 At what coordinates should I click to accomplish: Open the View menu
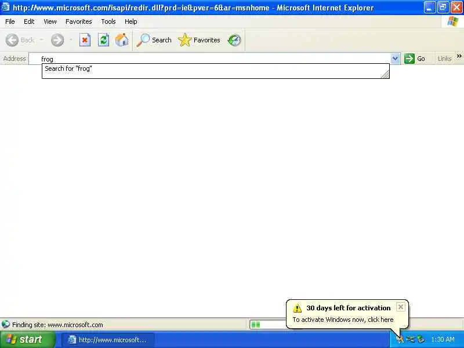coord(50,21)
